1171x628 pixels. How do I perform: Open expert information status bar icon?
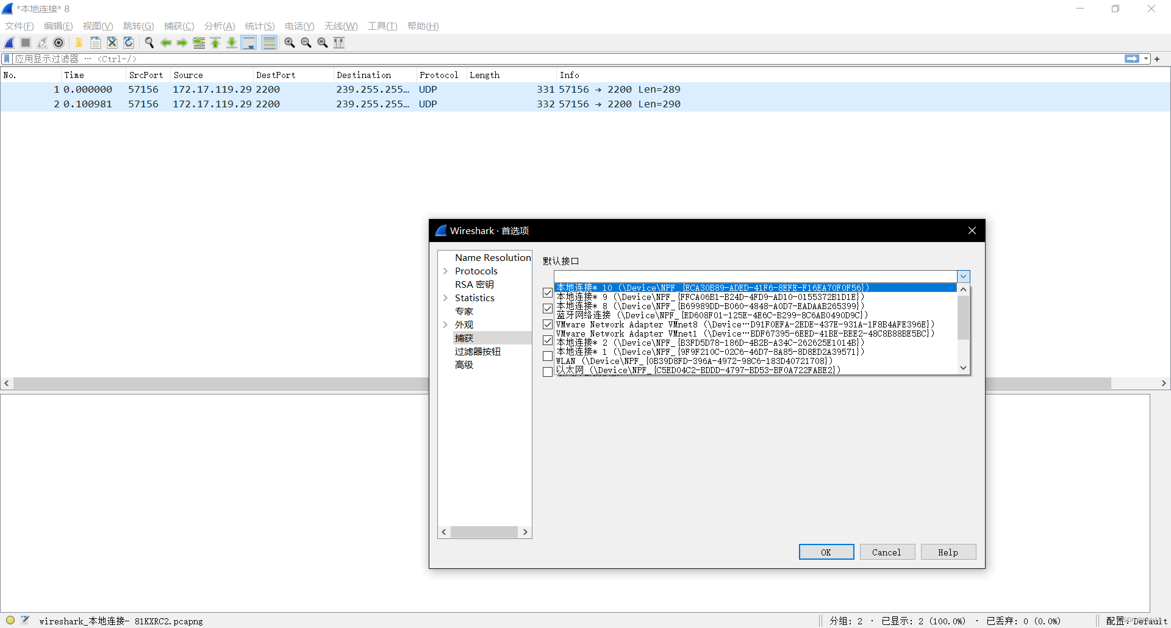tap(10, 620)
